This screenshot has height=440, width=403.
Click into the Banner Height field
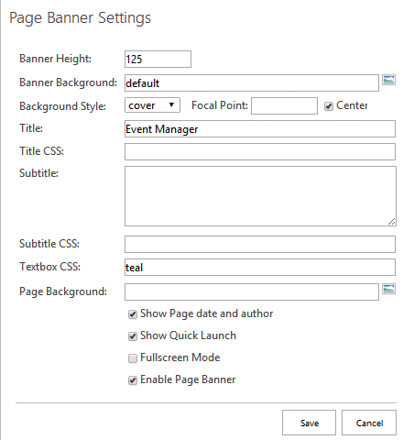158,59
